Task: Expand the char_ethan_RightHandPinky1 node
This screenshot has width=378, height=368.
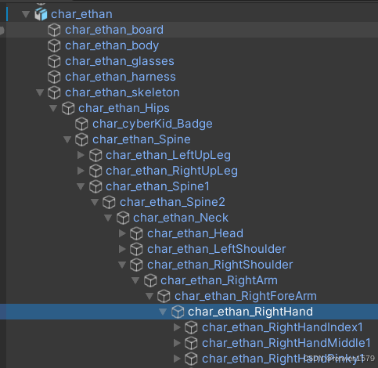Action: 177,359
